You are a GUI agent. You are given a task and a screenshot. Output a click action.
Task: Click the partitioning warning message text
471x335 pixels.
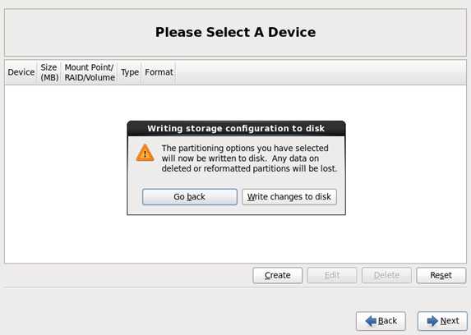pos(249,158)
